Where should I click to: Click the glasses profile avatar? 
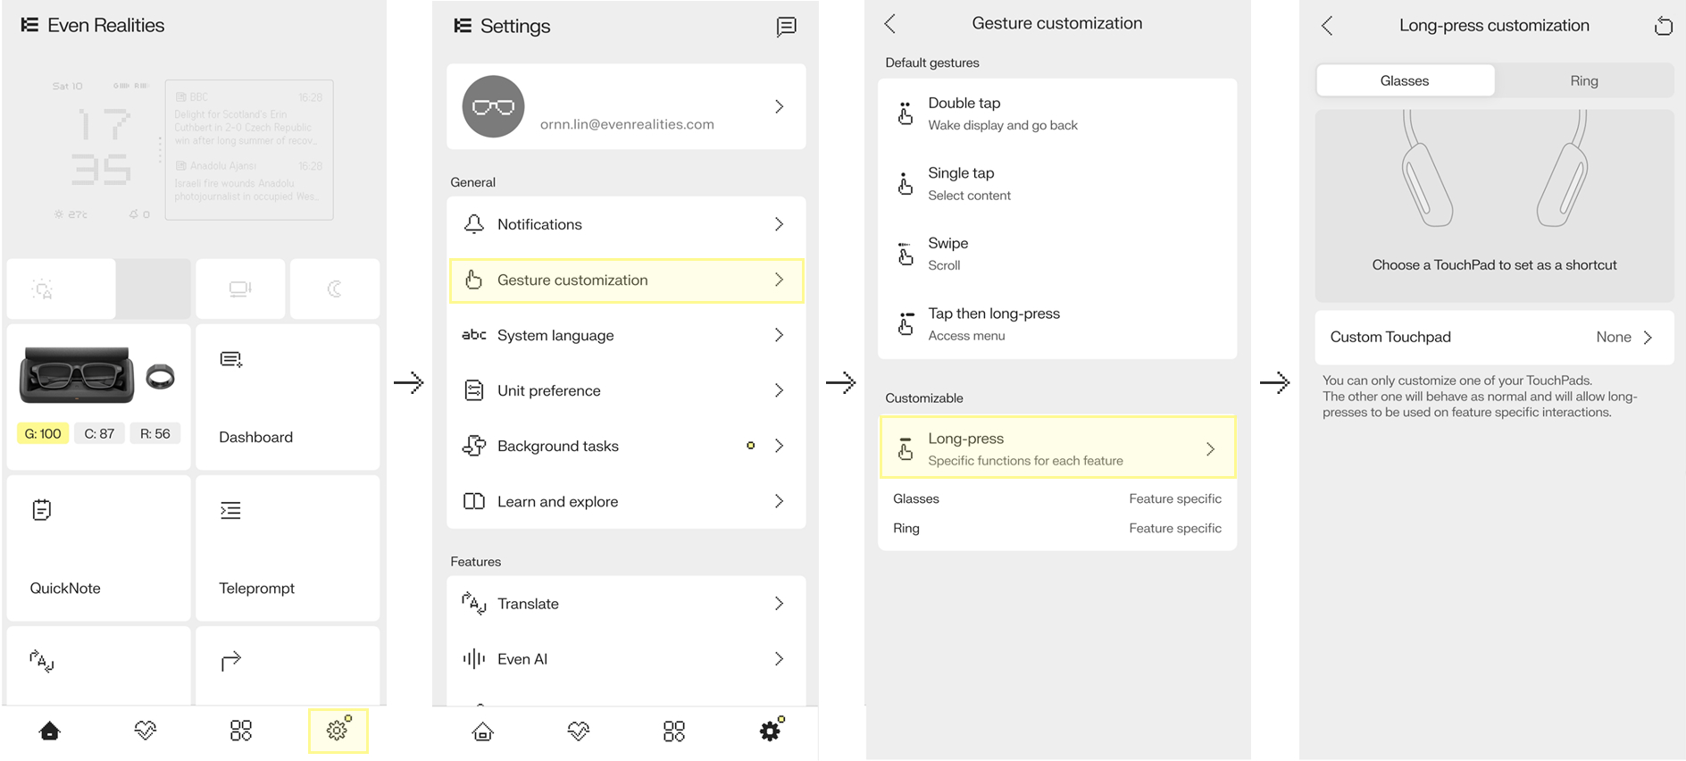tap(493, 106)
